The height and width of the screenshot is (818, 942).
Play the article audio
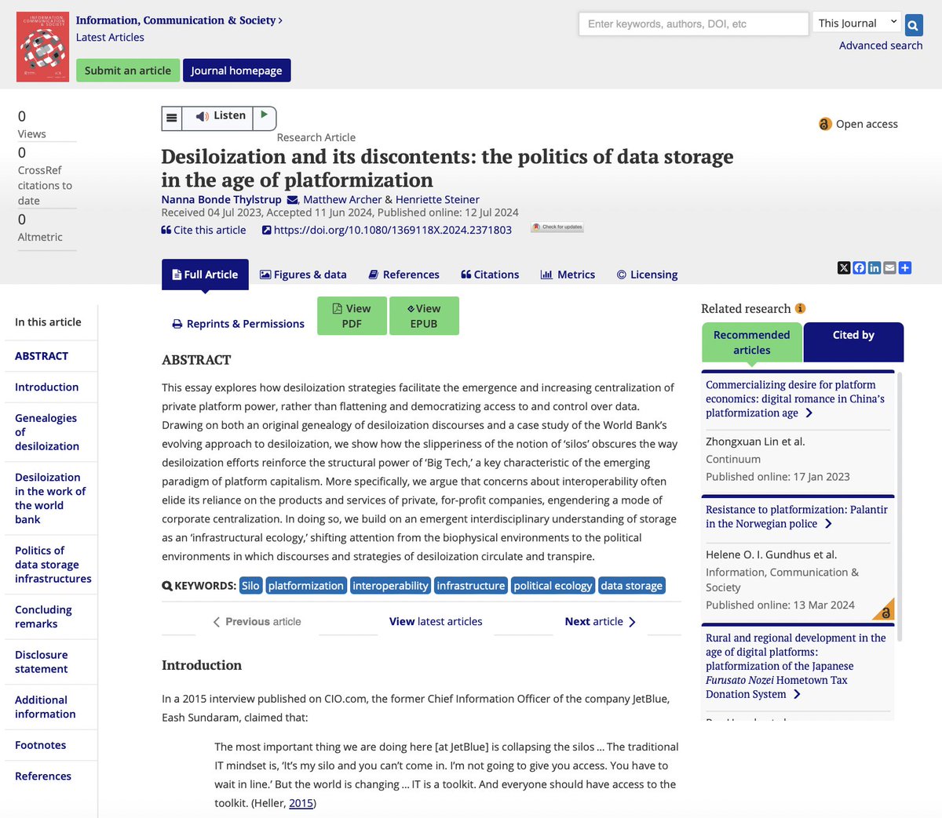click(x=265, y=116)
